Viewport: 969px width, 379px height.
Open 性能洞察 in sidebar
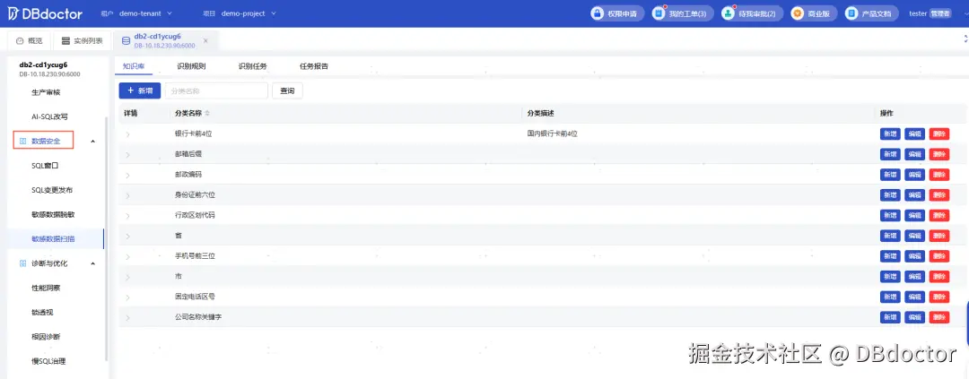tap(46, 288)
